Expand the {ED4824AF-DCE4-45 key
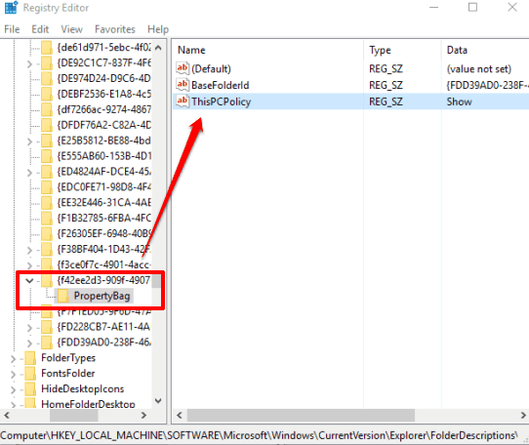 coord(29,173)
